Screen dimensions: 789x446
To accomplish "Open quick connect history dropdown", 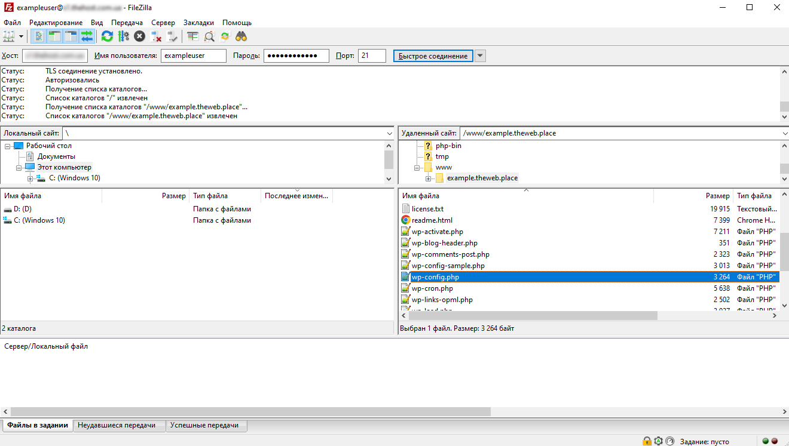I will click(x=480, y=56).
